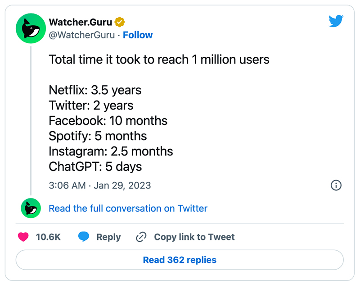Click the small orca avatar near conversation link

31,208
